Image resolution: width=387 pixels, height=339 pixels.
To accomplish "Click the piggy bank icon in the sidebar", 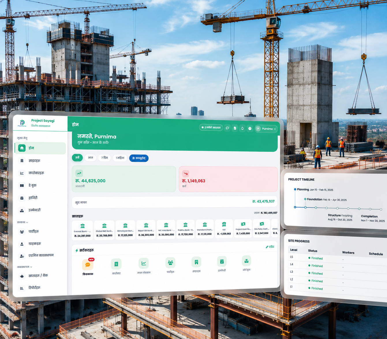I will click(x=22, y=276).
